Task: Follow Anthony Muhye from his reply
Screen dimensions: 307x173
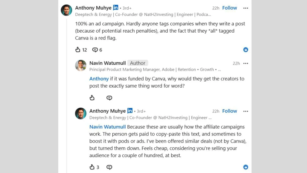Action: pos(229,111)
